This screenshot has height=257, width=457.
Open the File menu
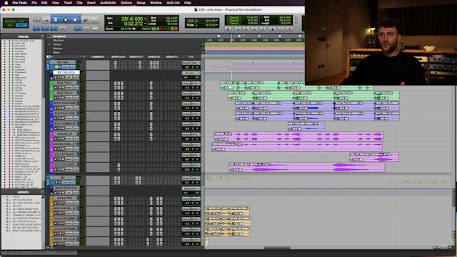click(34, 3)
